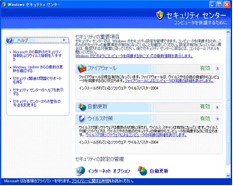Screen dimensions: 233x186
Task: Open the firewall protection details link
Action: 169,81
